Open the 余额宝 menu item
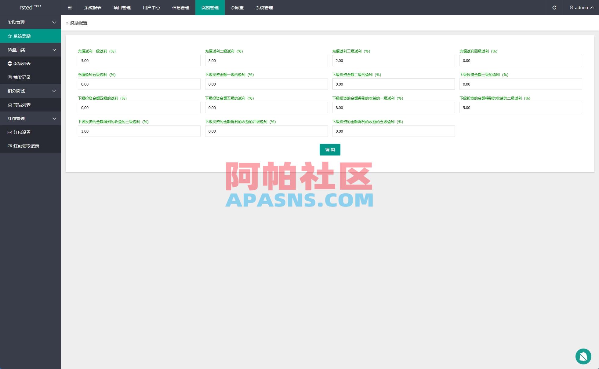 pyautogui.click(x=238, y=8)
